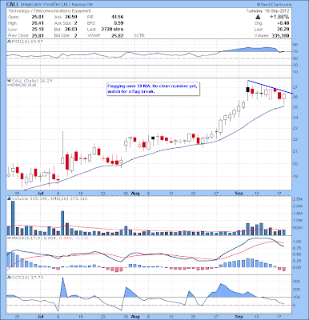Click the blue flag annotation text box
The height and width of the screenshot is (320, 309).
click(153, 89)
